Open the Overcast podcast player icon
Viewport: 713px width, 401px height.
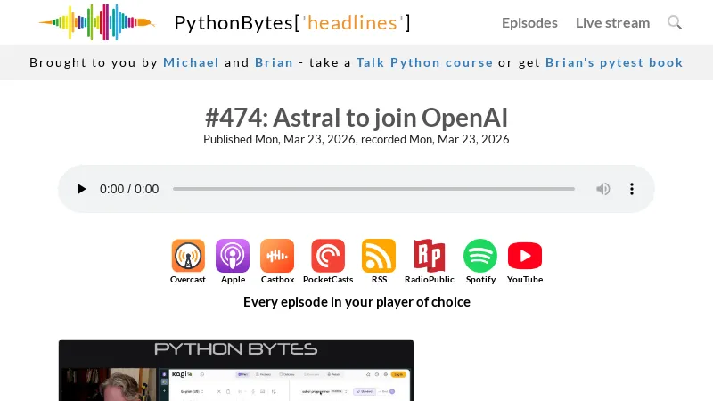point(188,256)
